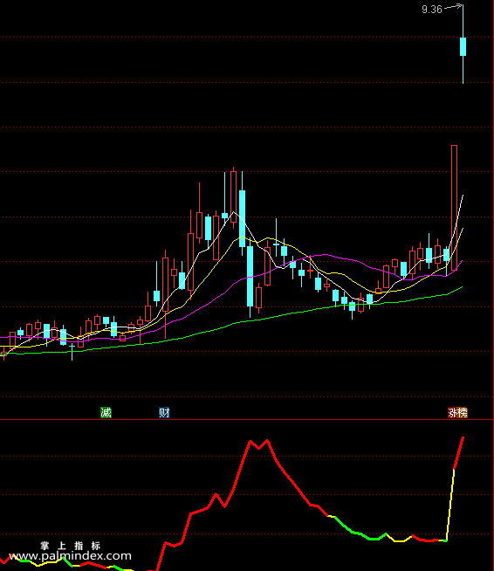Click the arrow beside the 9.36 label
The image size is (494, 571).
pos(454,6)
